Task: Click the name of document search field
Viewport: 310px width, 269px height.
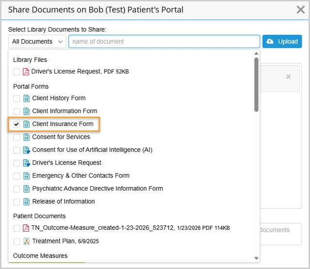Action: 164,42
